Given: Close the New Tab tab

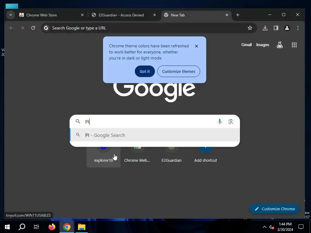Looking at the screenshot, I should click(x=227, y=15).
